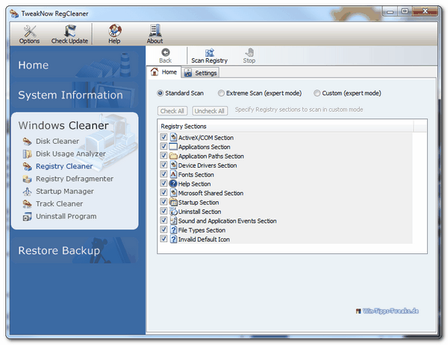The width and height of the screenshot is (448, 345).
Task: Open the Options tool icon
Action: (x=29, y=31)
